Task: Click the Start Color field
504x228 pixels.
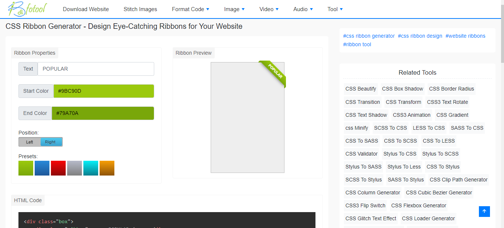Action: point(104,91)
